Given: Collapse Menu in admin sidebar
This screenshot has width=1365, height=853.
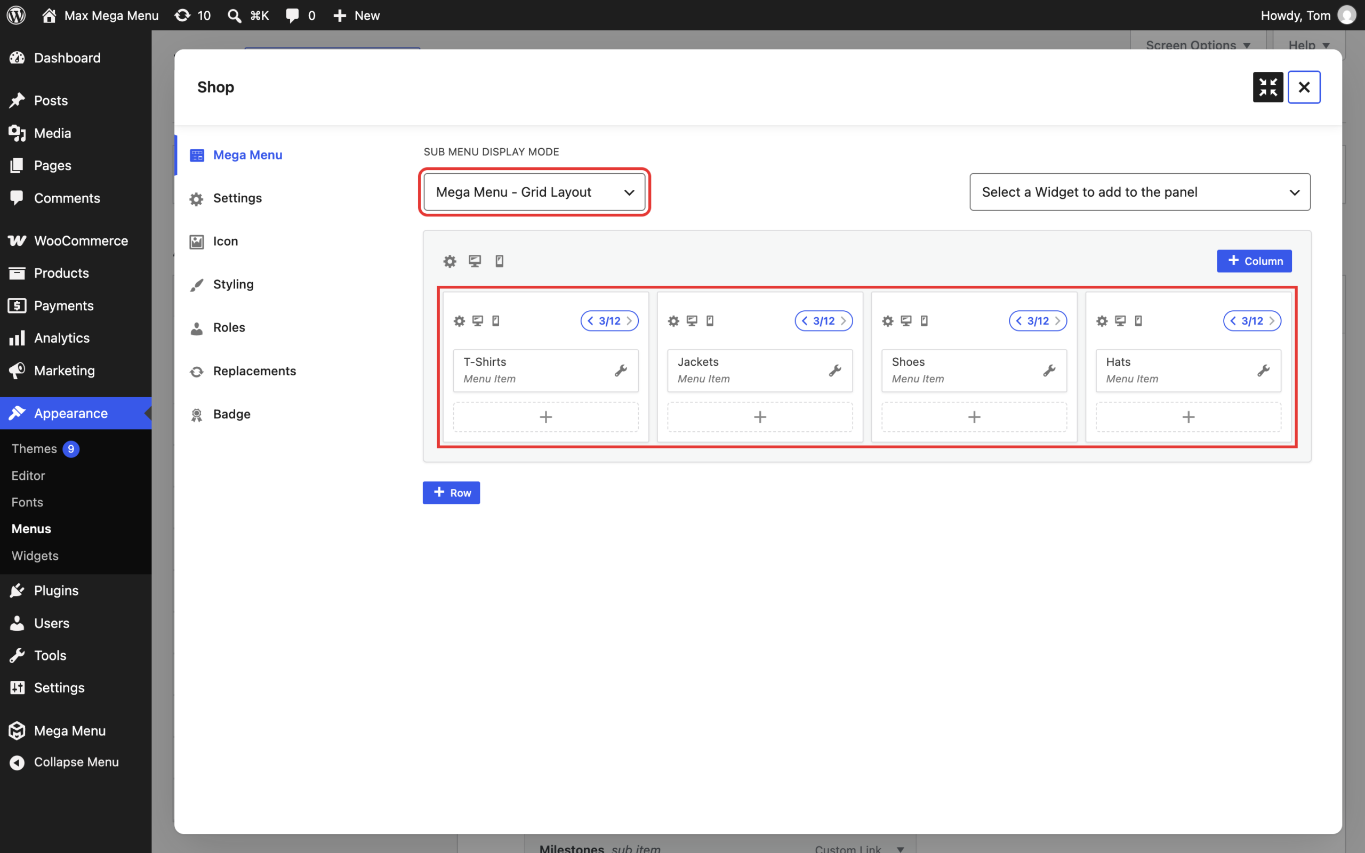Looking at the screenshot, I should tap(76, 762).
